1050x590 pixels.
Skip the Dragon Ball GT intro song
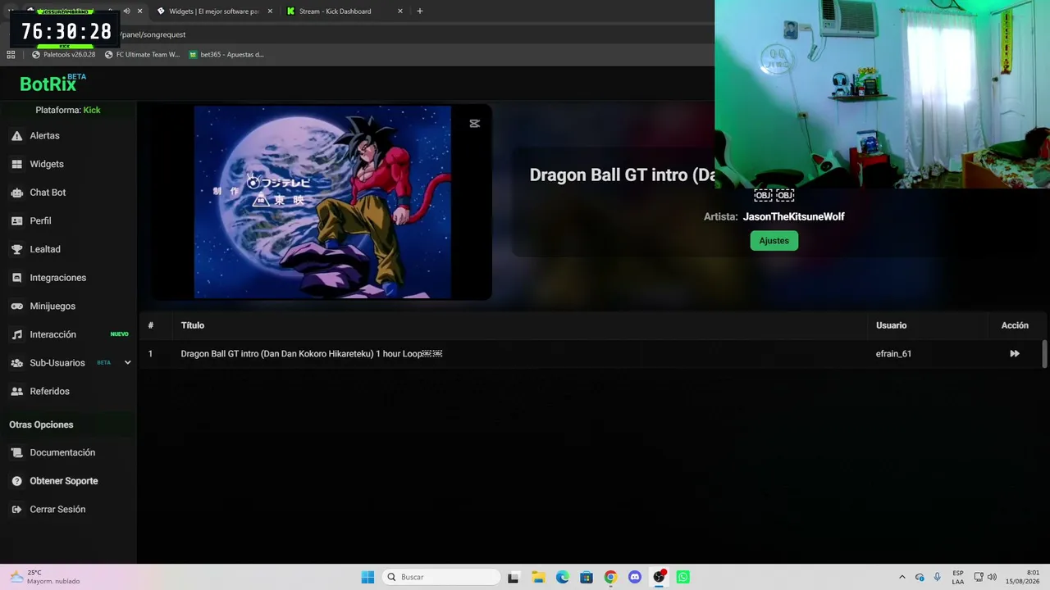coord(1015,354)
